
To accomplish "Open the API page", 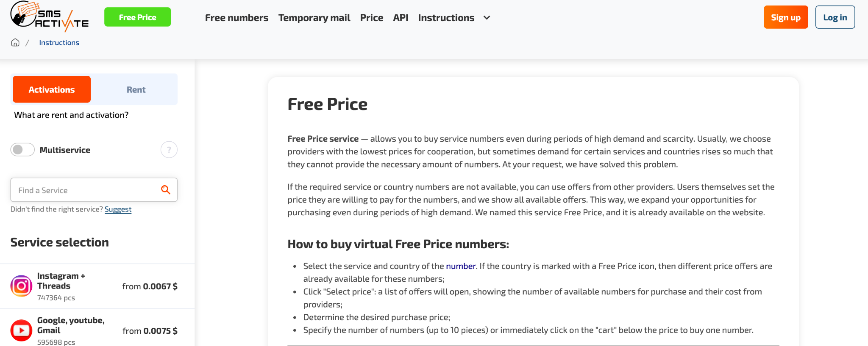I will coord(401,18).
